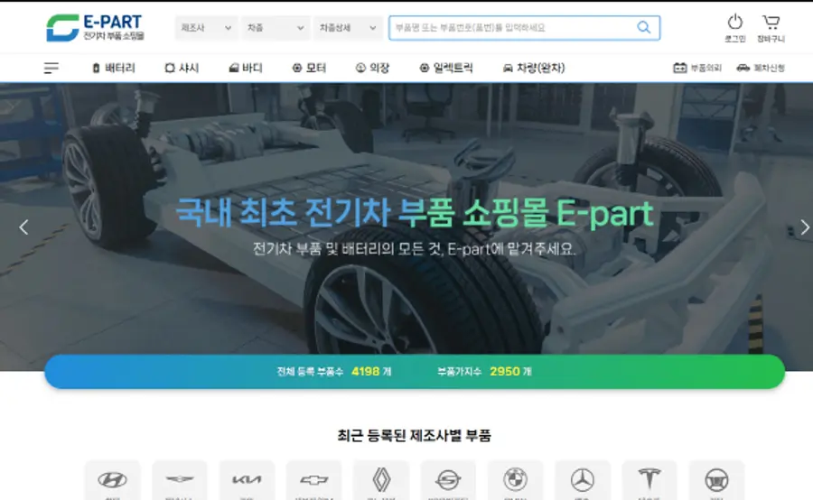Advance banner with right arrow
Image resolution: width=813 pixels, height=500 pixels.
804,227
